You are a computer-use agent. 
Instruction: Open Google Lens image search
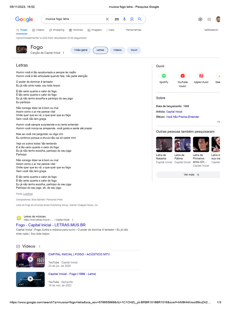tap(132, 19)
